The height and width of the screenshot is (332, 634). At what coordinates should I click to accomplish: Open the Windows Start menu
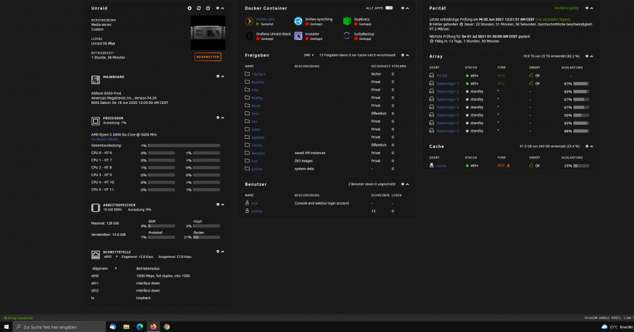coord(6,327)
